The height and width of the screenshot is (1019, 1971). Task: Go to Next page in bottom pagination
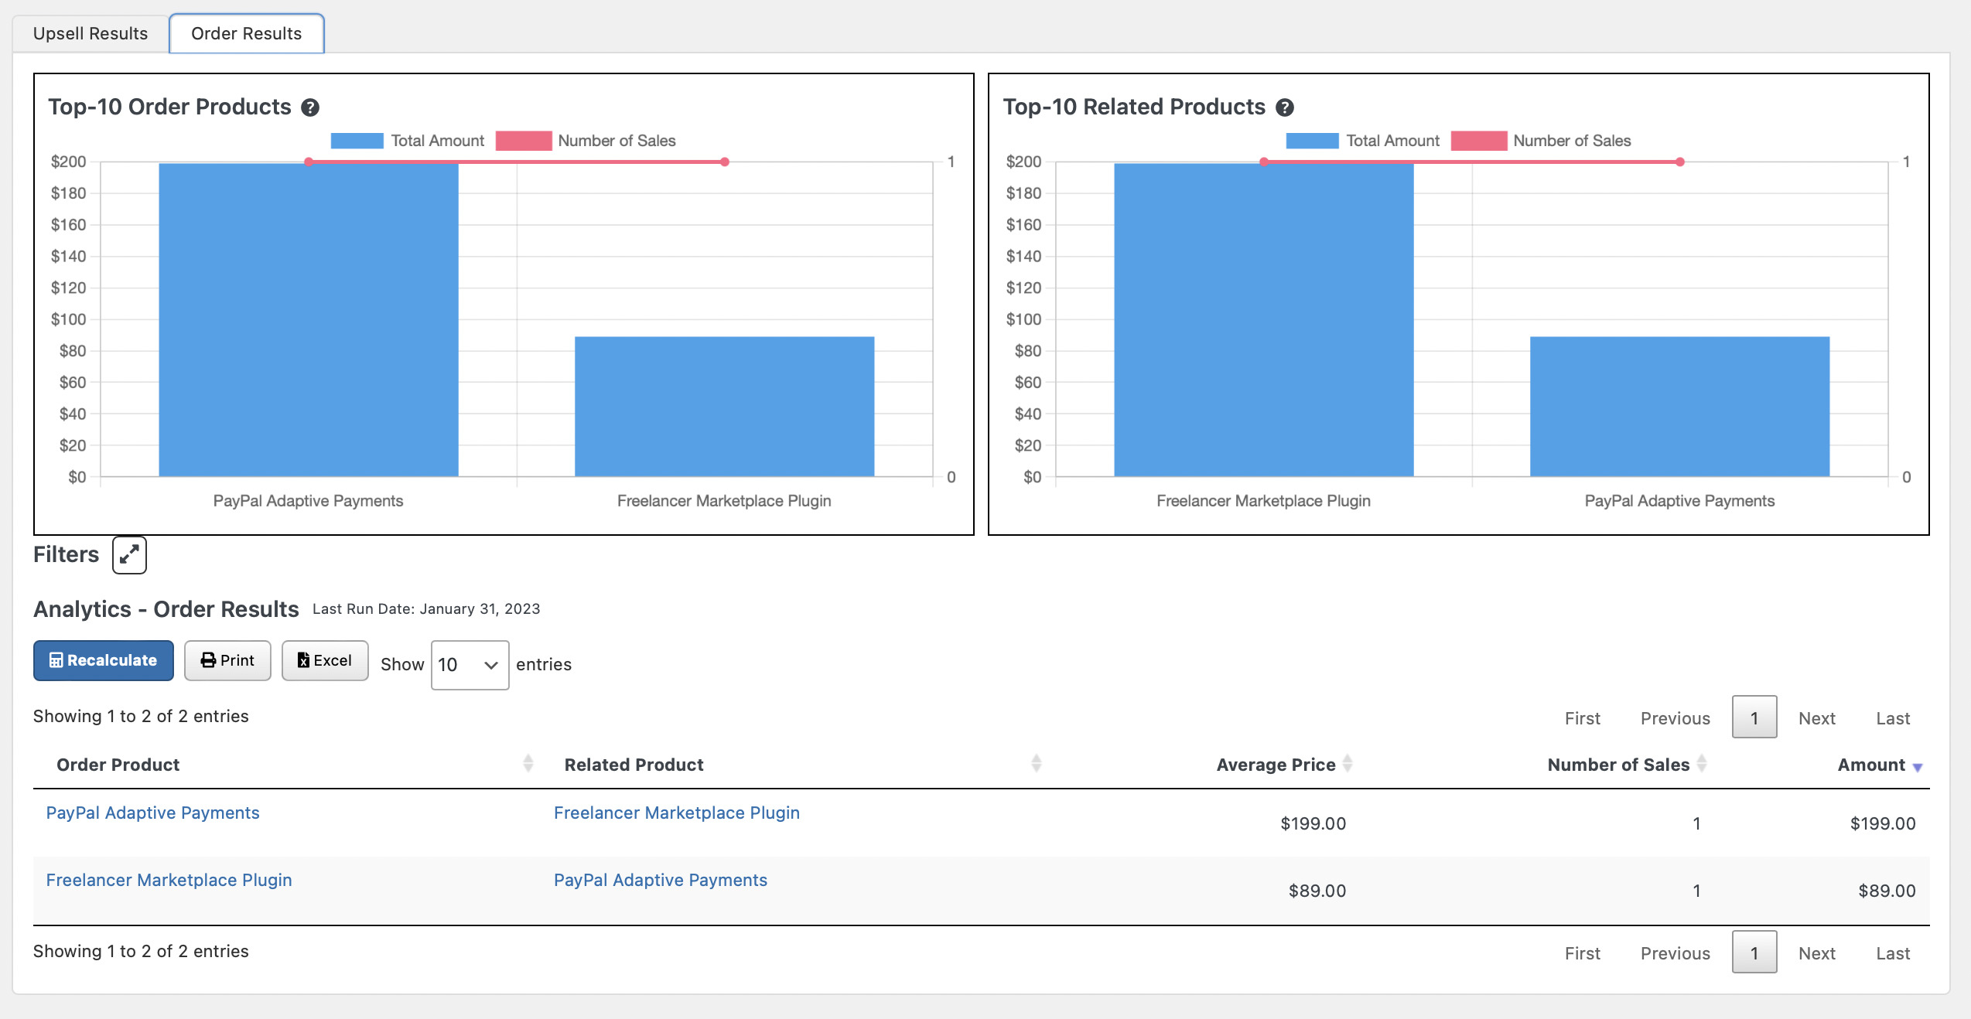click(1817, 953)
